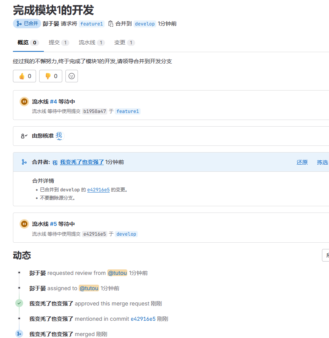Open the activity filter dropdown beside 动态
Viewport: 329px width, 338px height.
(x=325, y=255)
